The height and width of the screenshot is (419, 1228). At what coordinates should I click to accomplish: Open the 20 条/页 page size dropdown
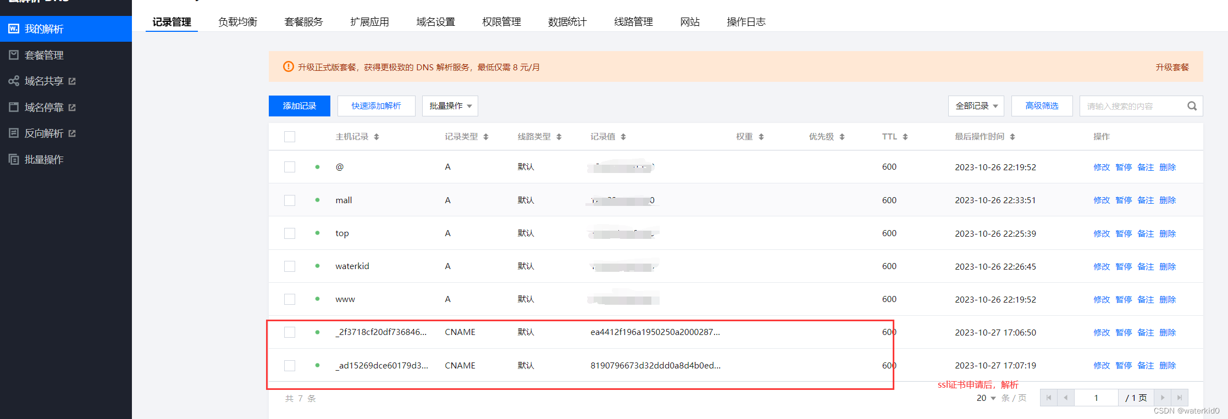click(x=986, y=398)
